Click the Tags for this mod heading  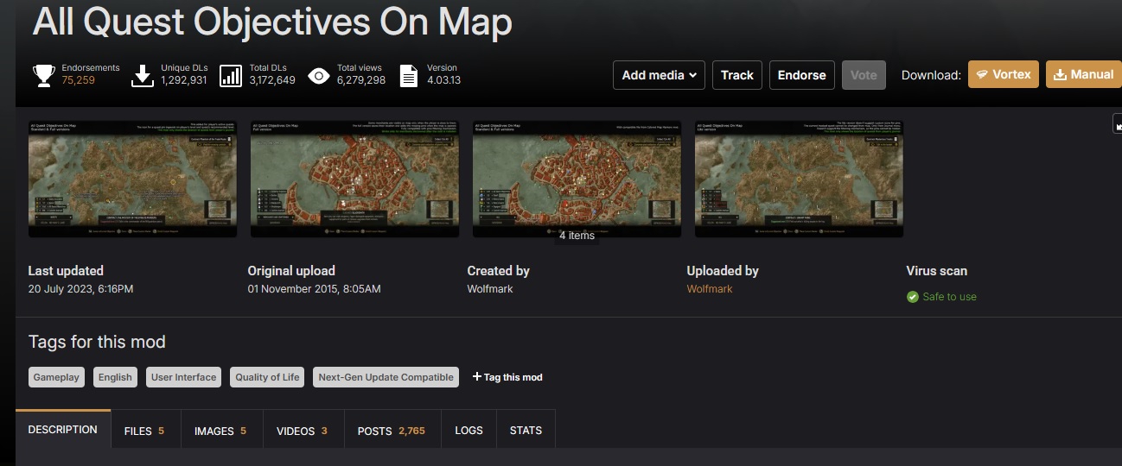[97, 342]
